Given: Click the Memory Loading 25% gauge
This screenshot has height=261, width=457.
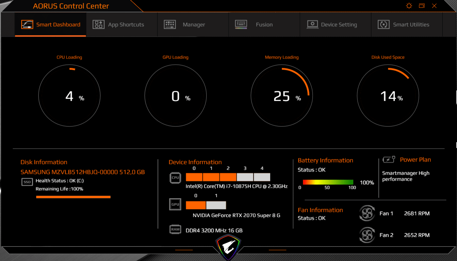Looking at the screenshot, I should [282, 96].
